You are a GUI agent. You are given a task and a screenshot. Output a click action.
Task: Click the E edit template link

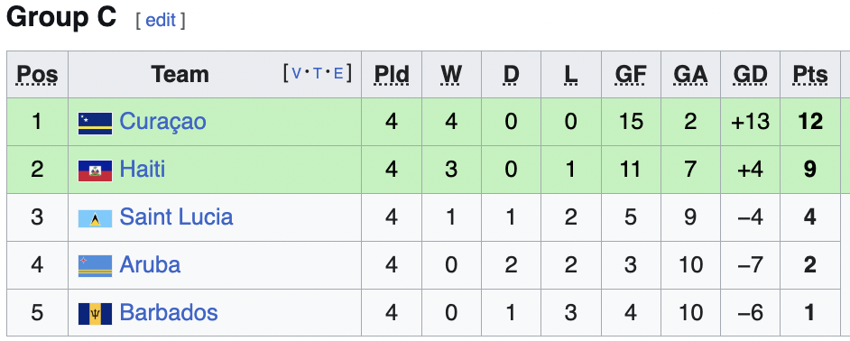(338, 73)
